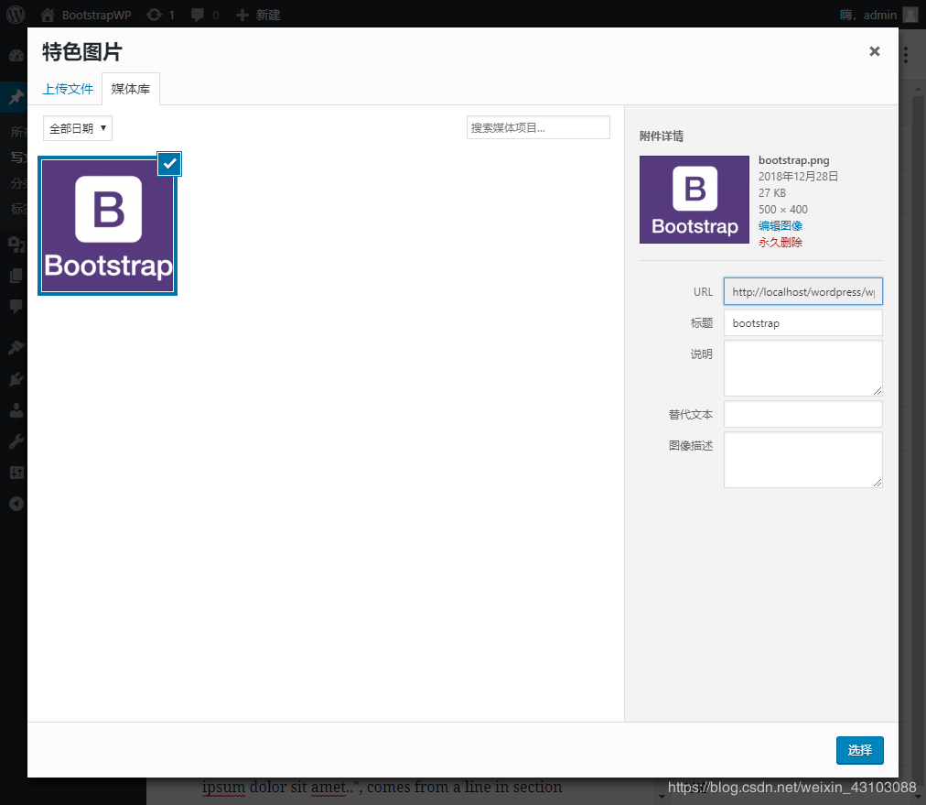Expand the 全部日期 date filter dropdown
Viewport: 926px width, 805px height.
pos(78,128)
